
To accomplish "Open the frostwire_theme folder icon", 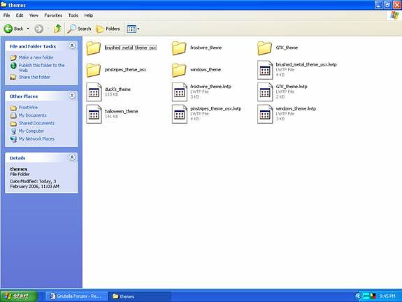I will [179, 48].
